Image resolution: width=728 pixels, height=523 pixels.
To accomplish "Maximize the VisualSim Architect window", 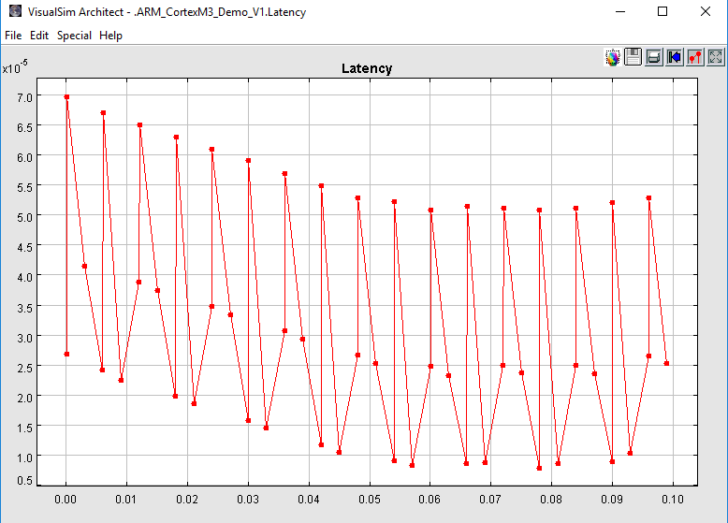I will point(662,12).
